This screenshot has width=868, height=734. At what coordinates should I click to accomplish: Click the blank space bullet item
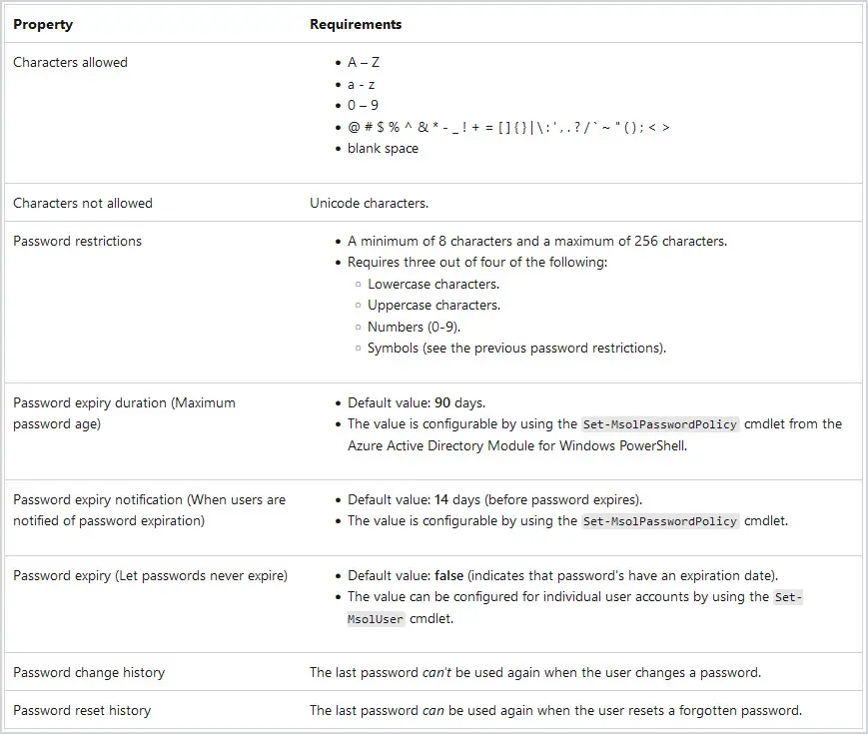coord(383,149)
